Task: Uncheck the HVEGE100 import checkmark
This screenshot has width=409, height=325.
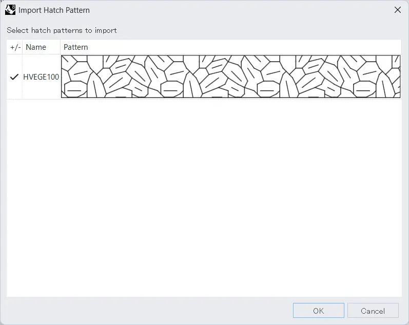Action: 14,77
